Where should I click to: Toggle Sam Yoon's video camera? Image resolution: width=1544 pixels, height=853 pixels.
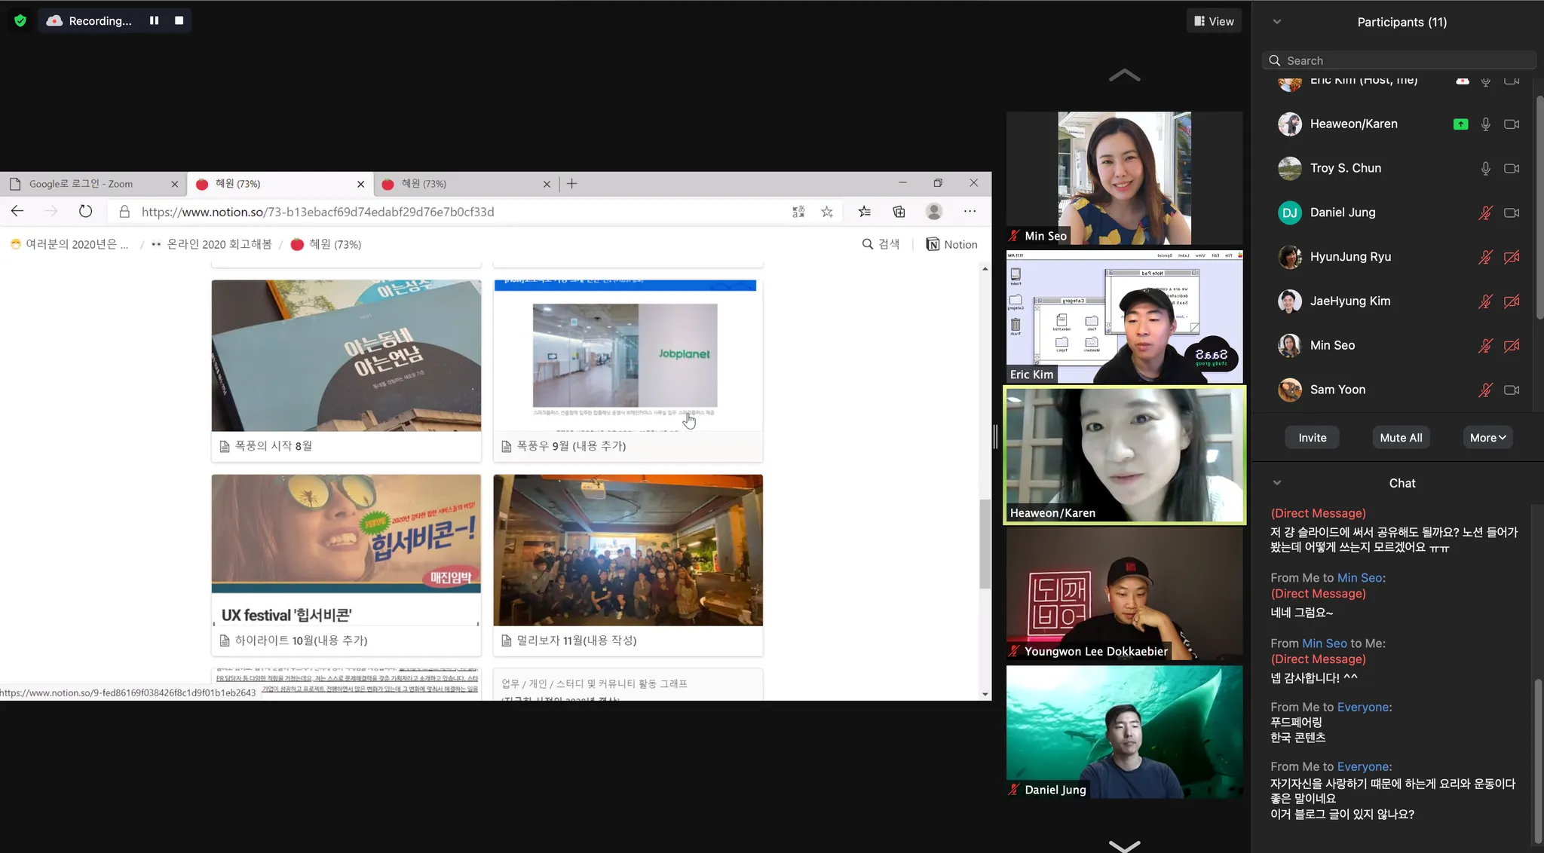pyautogui.click(x=1512, y=390)
